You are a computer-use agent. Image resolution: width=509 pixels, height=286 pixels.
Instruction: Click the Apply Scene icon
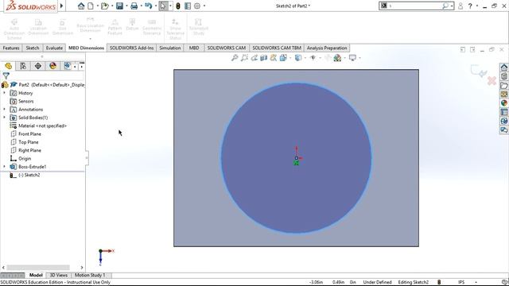[x=337, y=58]
